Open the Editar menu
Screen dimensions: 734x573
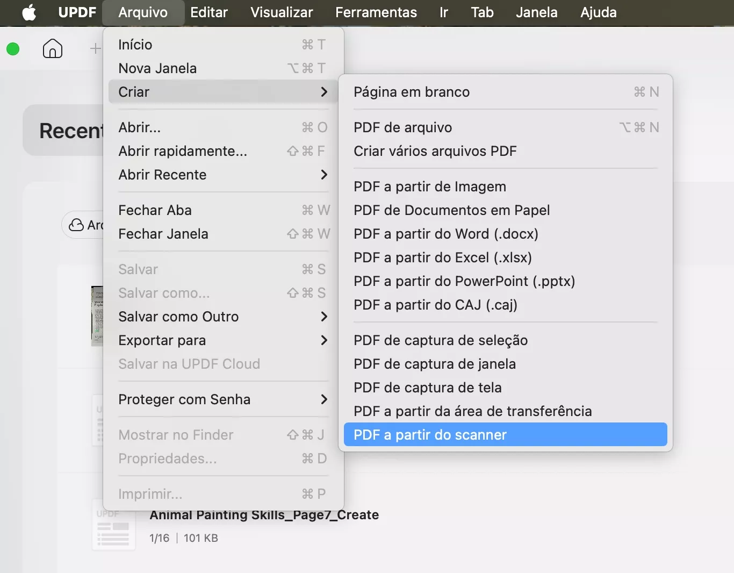[x=209, y=12]
